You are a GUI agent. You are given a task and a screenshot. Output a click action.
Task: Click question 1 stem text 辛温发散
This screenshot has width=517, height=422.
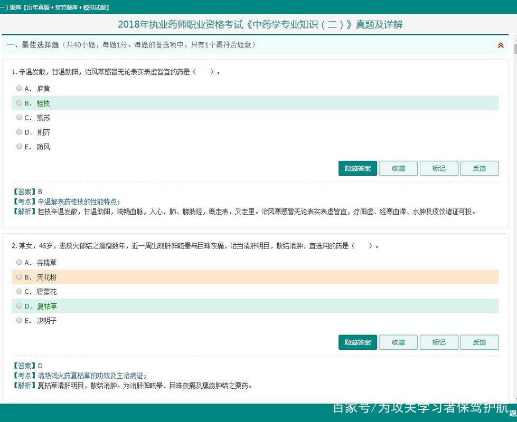(x=116, y=72)
